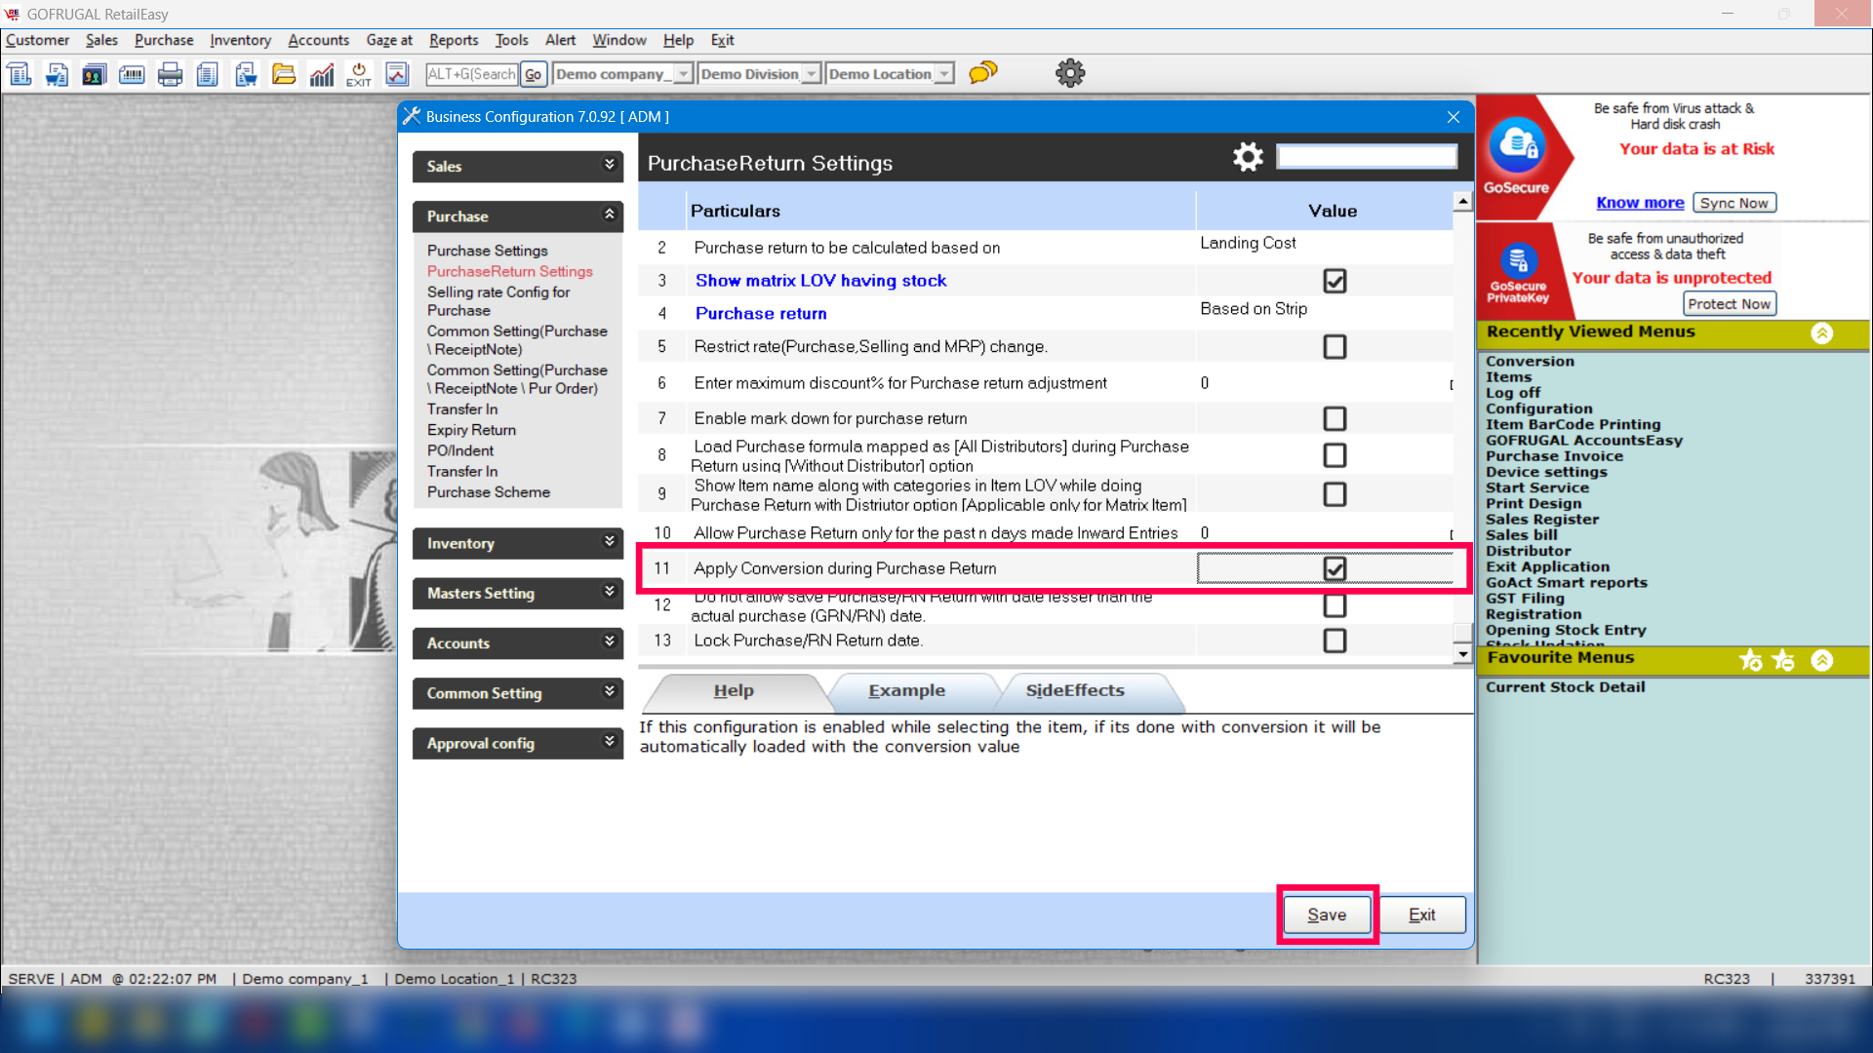Click the settings list scrollbar down arrow
The height and width of the screenshot is (1053, 1873).
pos(1462,654)
